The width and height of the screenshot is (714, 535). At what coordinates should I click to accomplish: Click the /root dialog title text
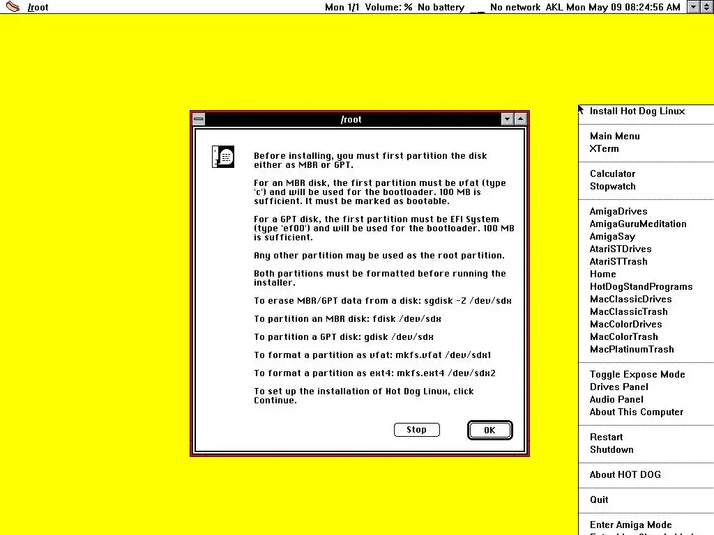coord(351,120)
